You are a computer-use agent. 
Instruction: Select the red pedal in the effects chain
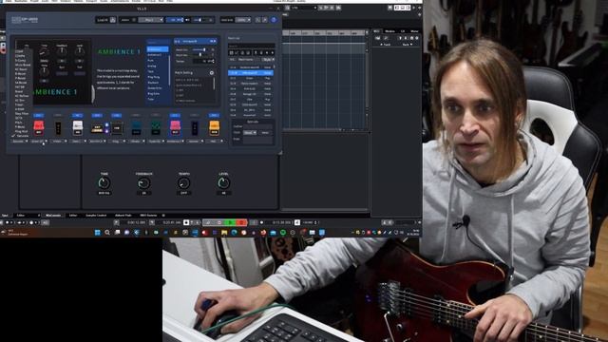click(39, 127)
